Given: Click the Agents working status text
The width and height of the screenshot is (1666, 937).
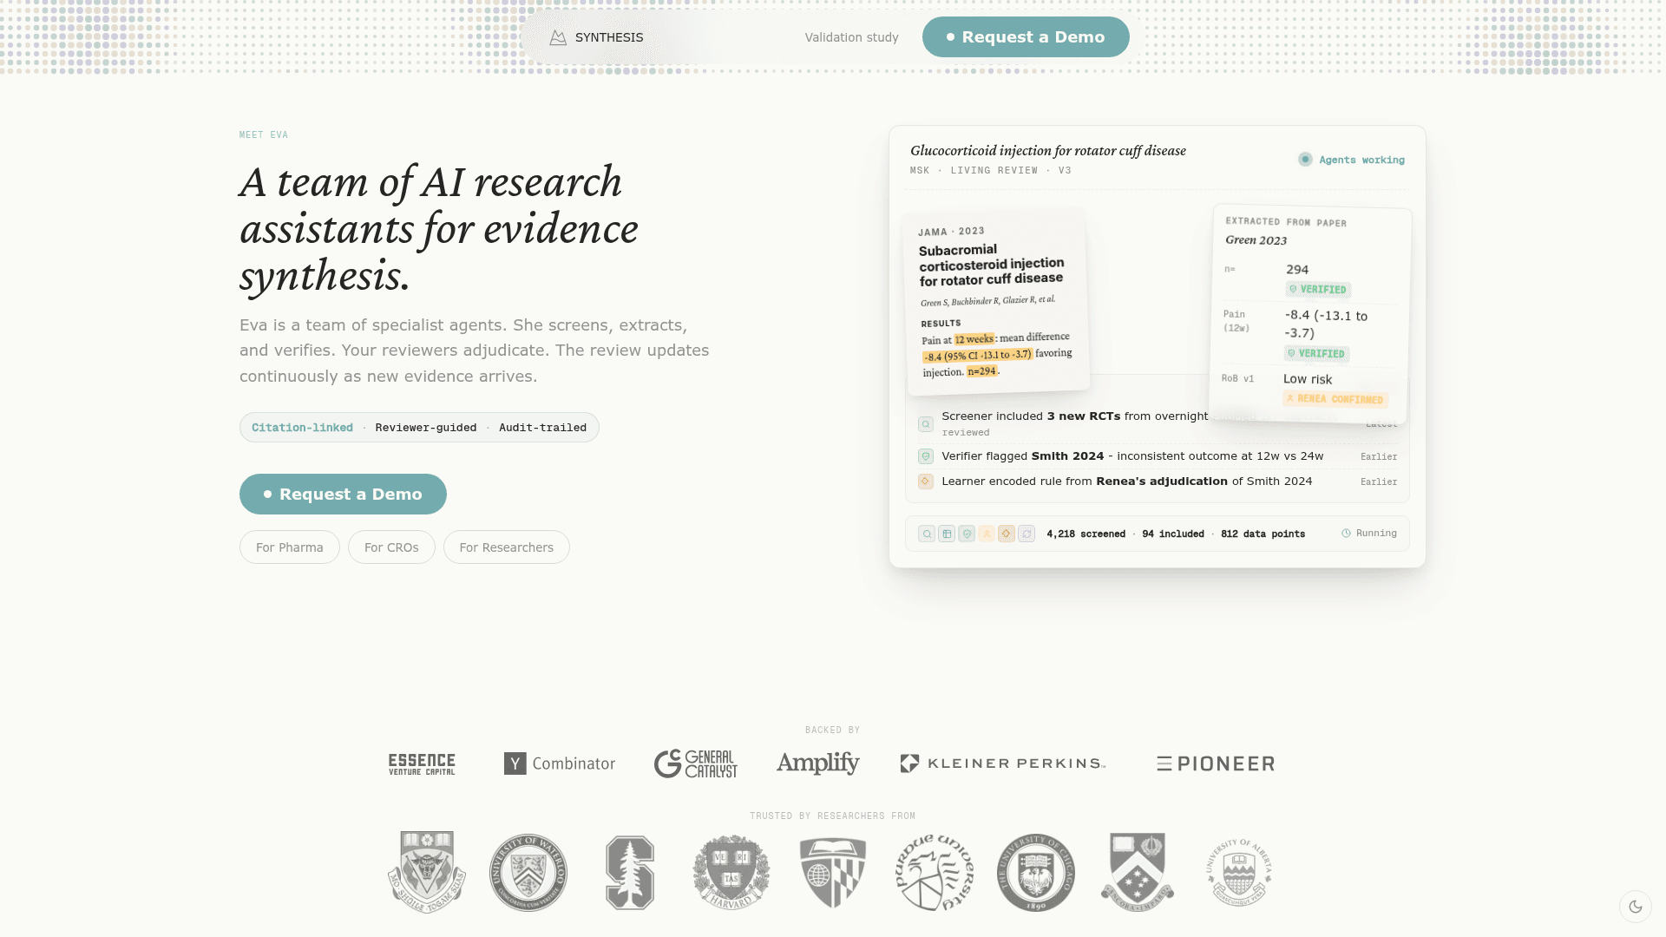Looking at the screenshot, I should (x=1361, y=160).
